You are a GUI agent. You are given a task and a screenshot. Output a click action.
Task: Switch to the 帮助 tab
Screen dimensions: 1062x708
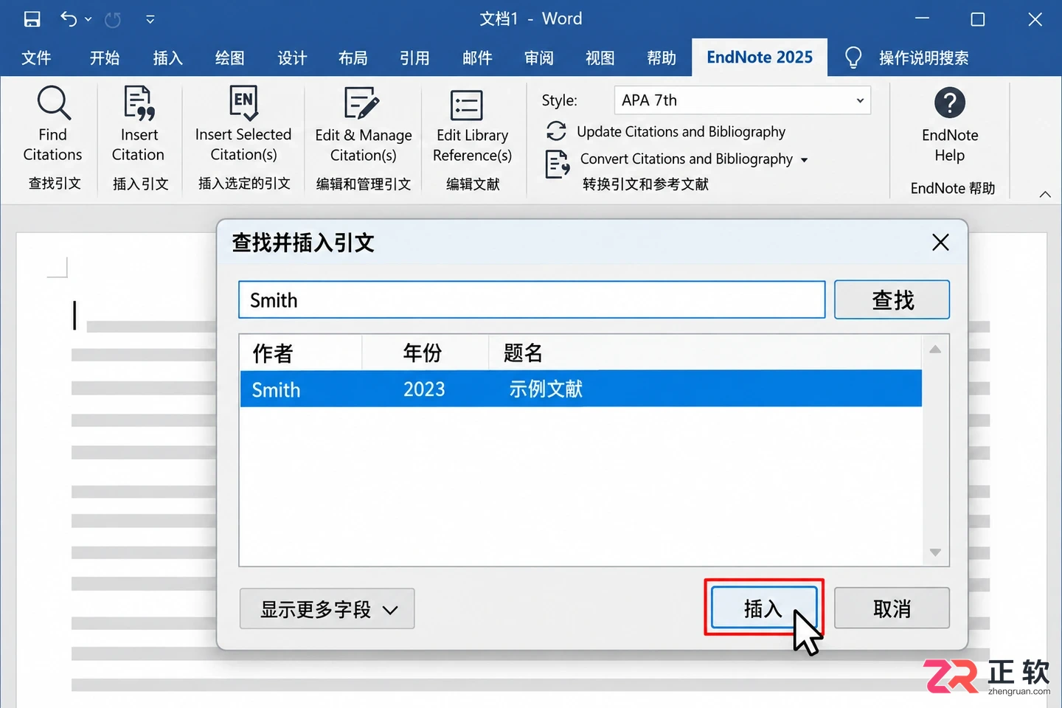click(x=661, y=58)
